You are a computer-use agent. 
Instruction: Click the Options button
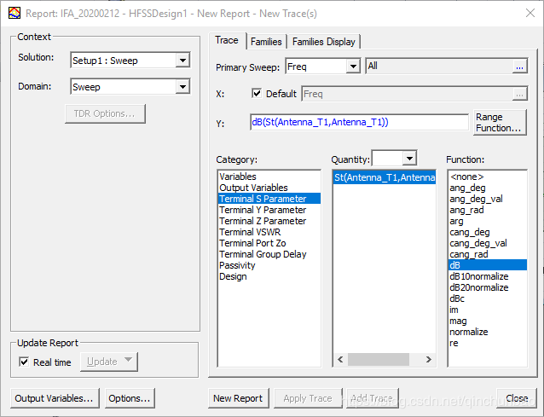[130, 398]
